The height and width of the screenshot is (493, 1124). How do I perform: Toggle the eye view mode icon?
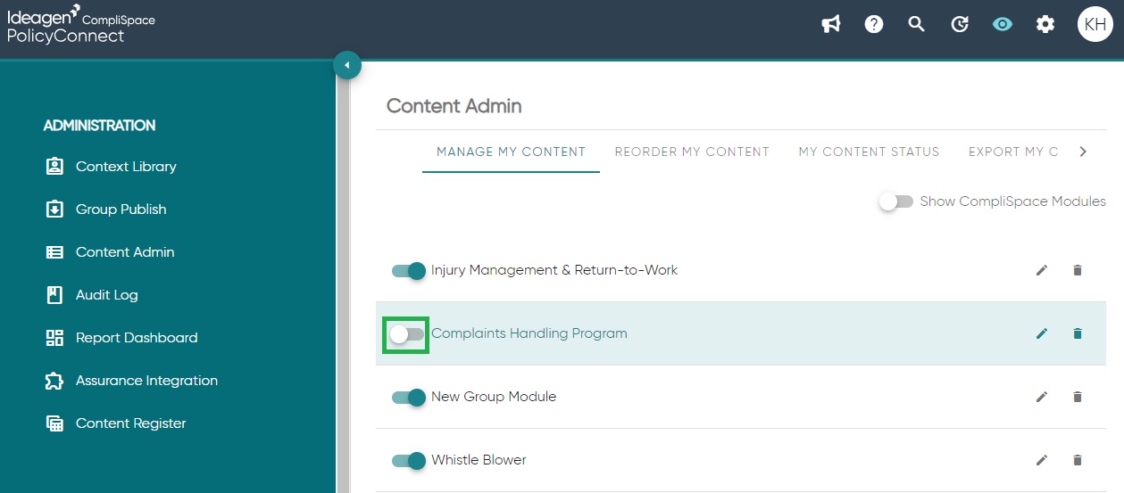[1003, 25]
